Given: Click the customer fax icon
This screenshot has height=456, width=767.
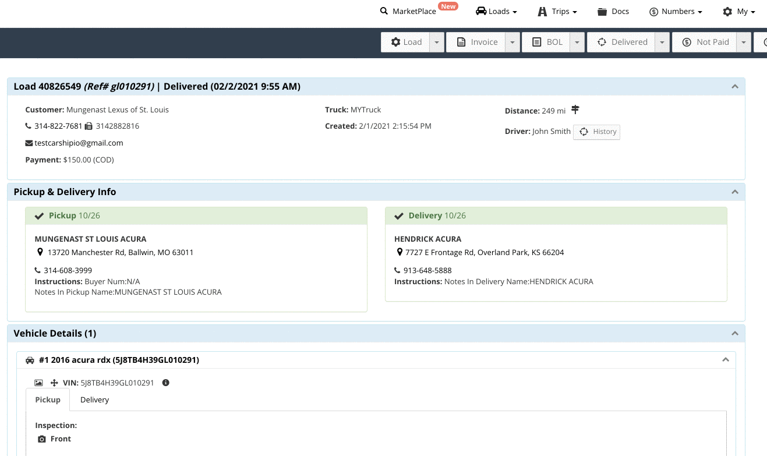Looking at the screenshot, I should point(89,126).
